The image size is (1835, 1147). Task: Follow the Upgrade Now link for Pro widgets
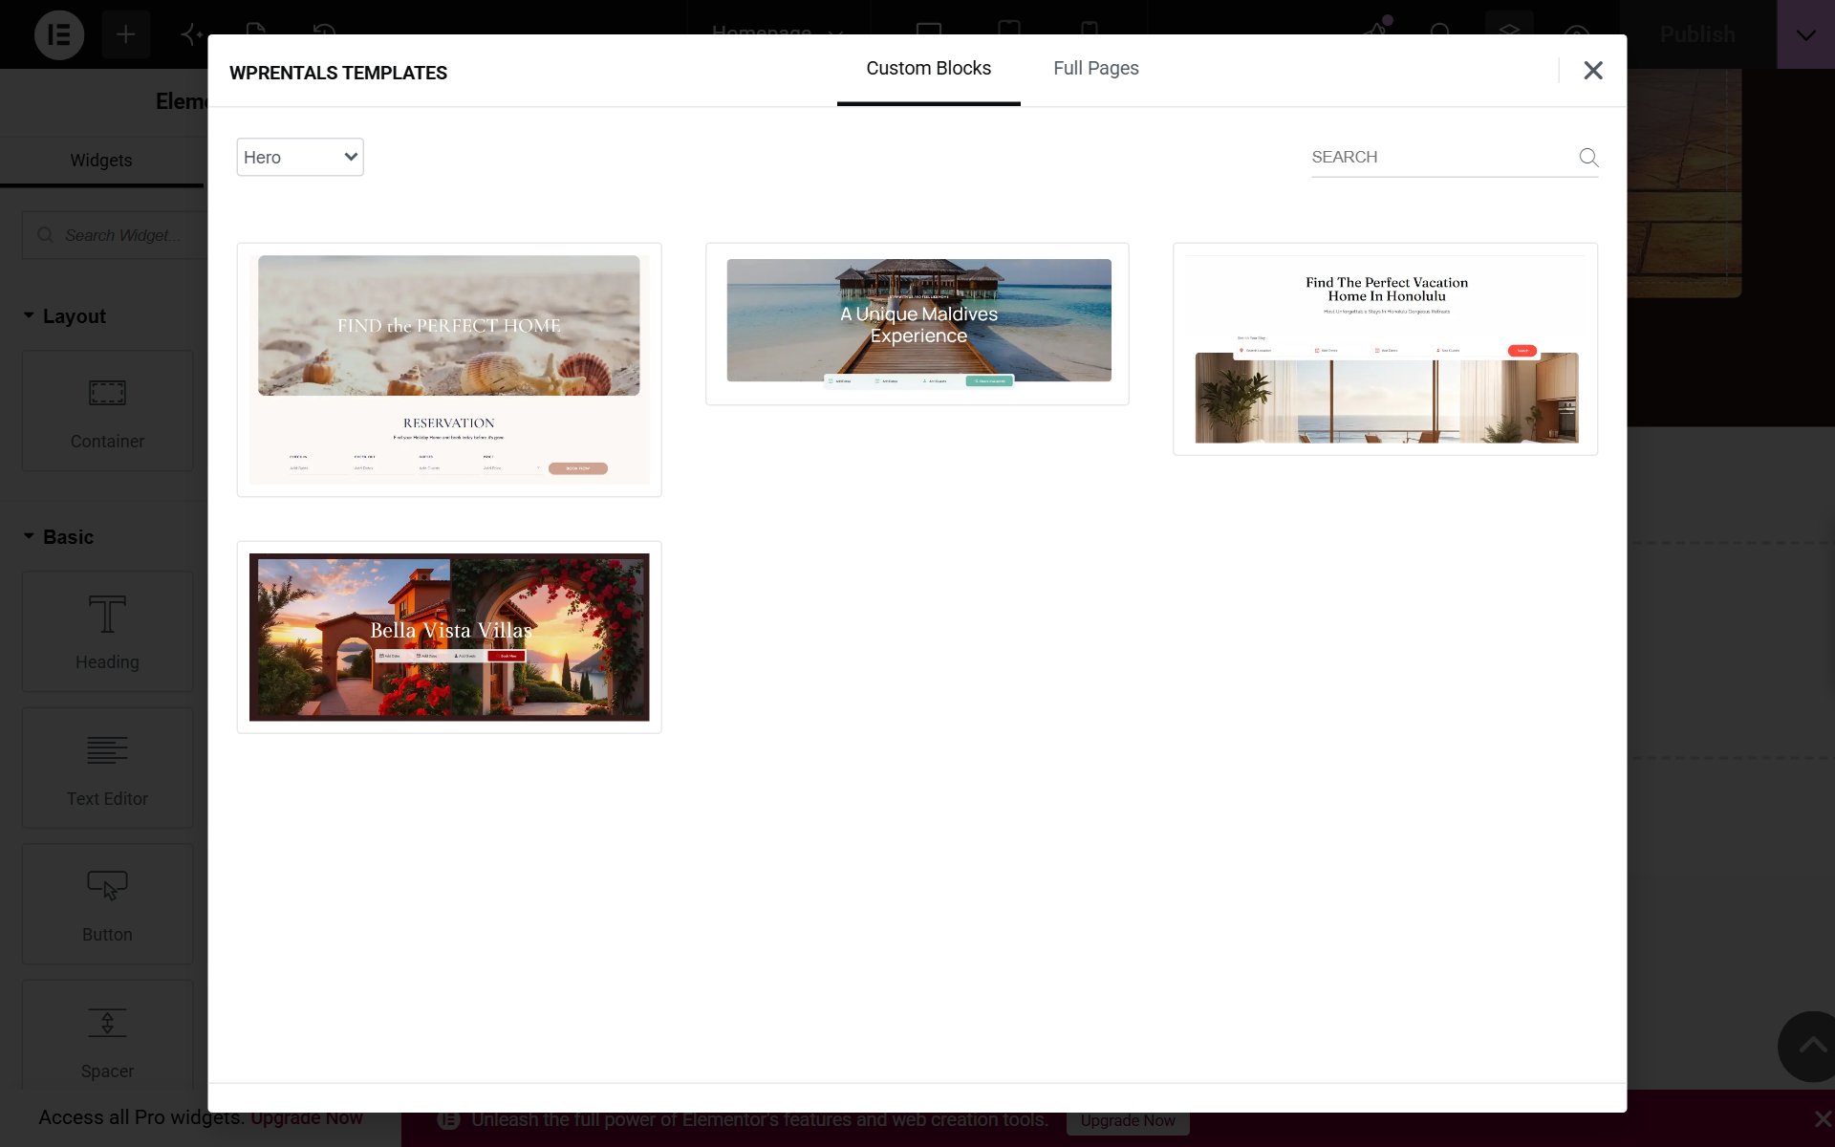coord(307,1117)
